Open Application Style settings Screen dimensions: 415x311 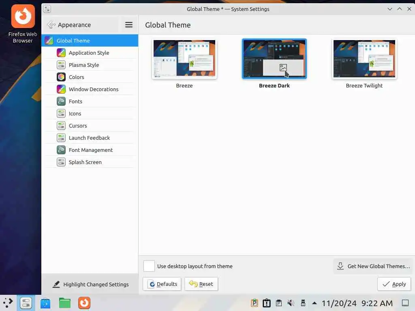click(90, 53)
